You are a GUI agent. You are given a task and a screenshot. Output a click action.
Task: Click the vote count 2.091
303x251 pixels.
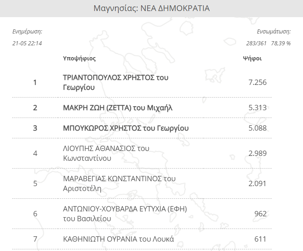coord(257,183)
